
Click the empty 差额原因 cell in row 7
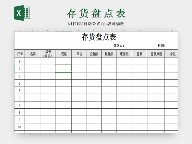pos(156,105)
